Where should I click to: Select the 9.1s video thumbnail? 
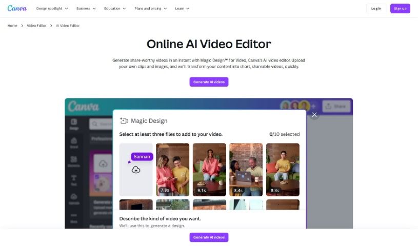point(209,170)
